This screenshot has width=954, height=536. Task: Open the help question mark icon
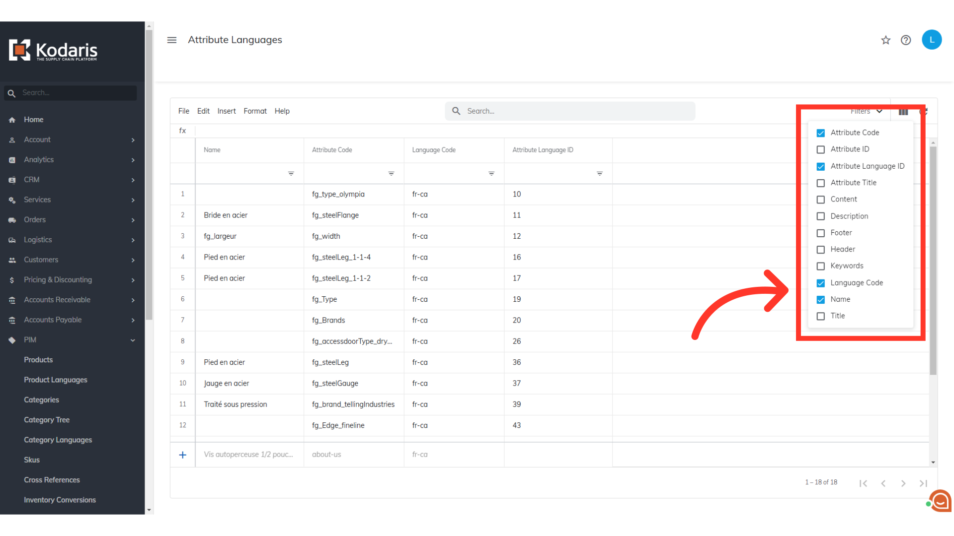click(x=906, y=40)
